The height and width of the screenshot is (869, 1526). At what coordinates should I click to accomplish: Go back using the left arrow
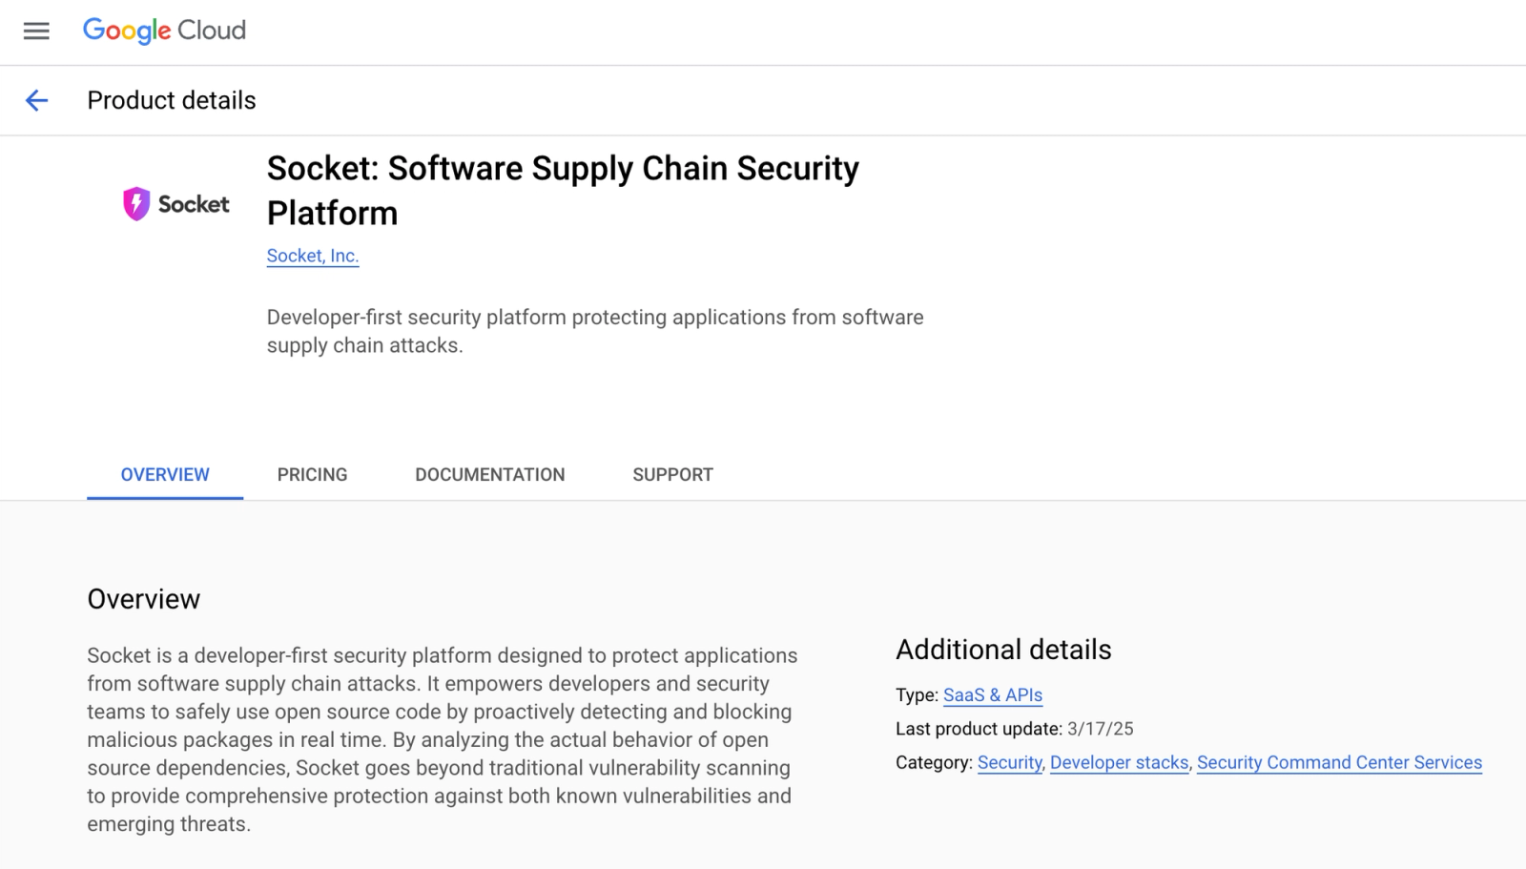click(x=36, y=100)
